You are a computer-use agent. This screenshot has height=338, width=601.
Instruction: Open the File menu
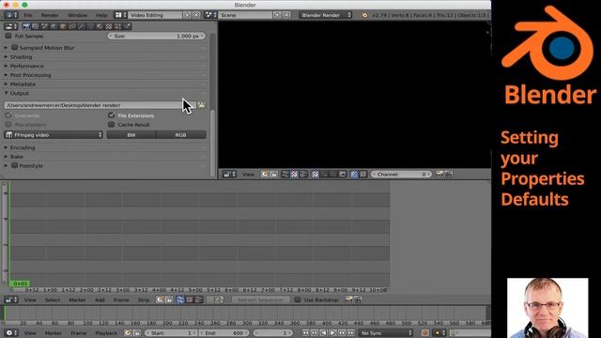(28, 15)
